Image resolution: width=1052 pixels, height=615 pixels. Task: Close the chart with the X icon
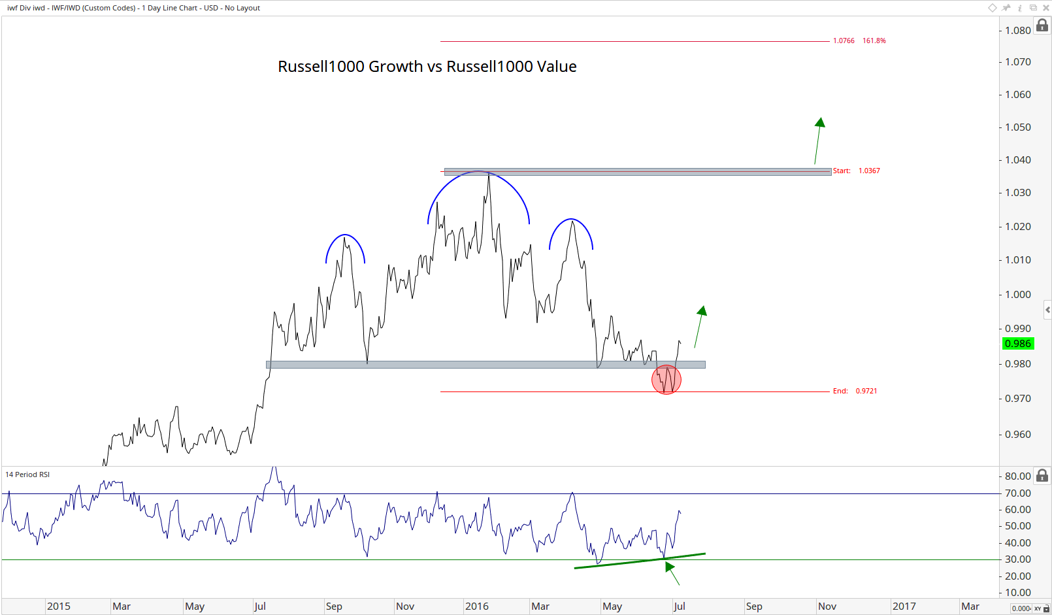(1045, 8)
